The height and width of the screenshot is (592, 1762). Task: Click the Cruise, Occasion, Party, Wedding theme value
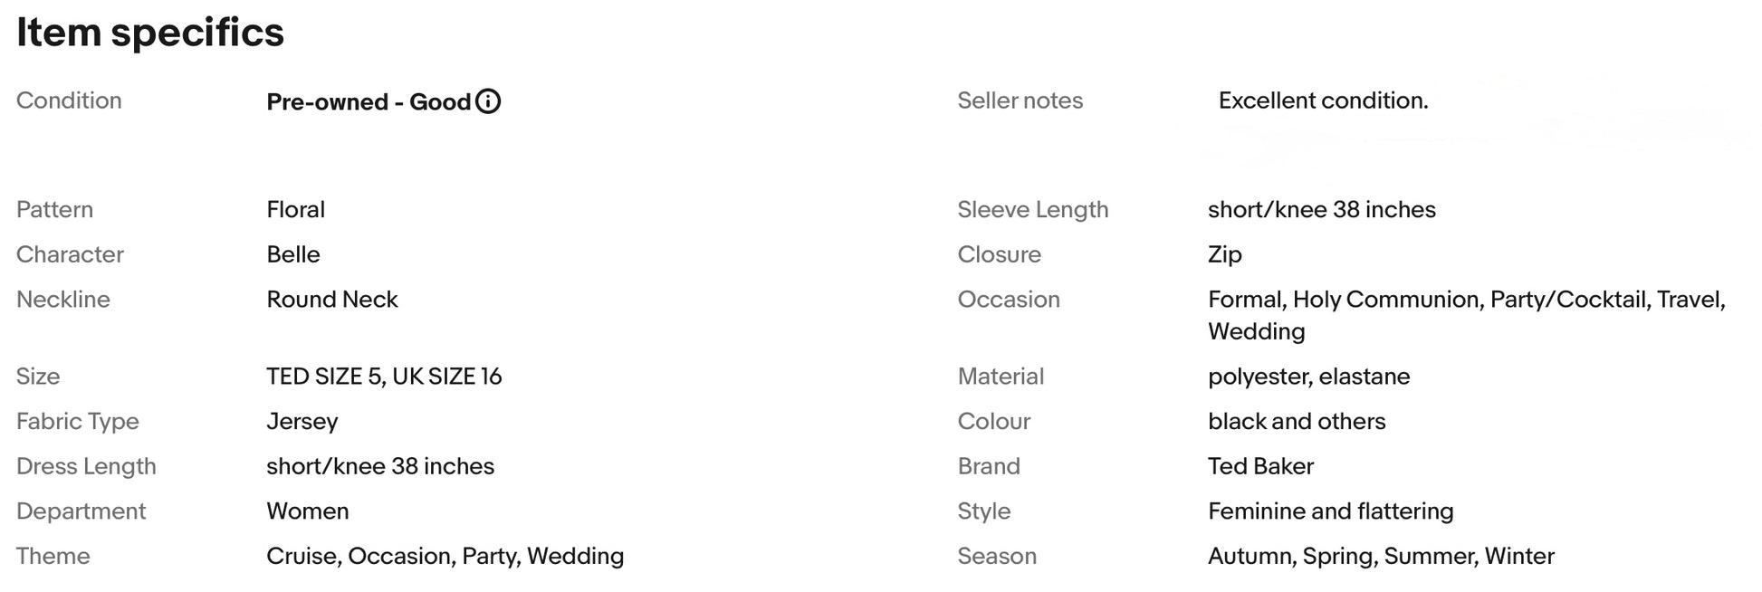(445, 556)
